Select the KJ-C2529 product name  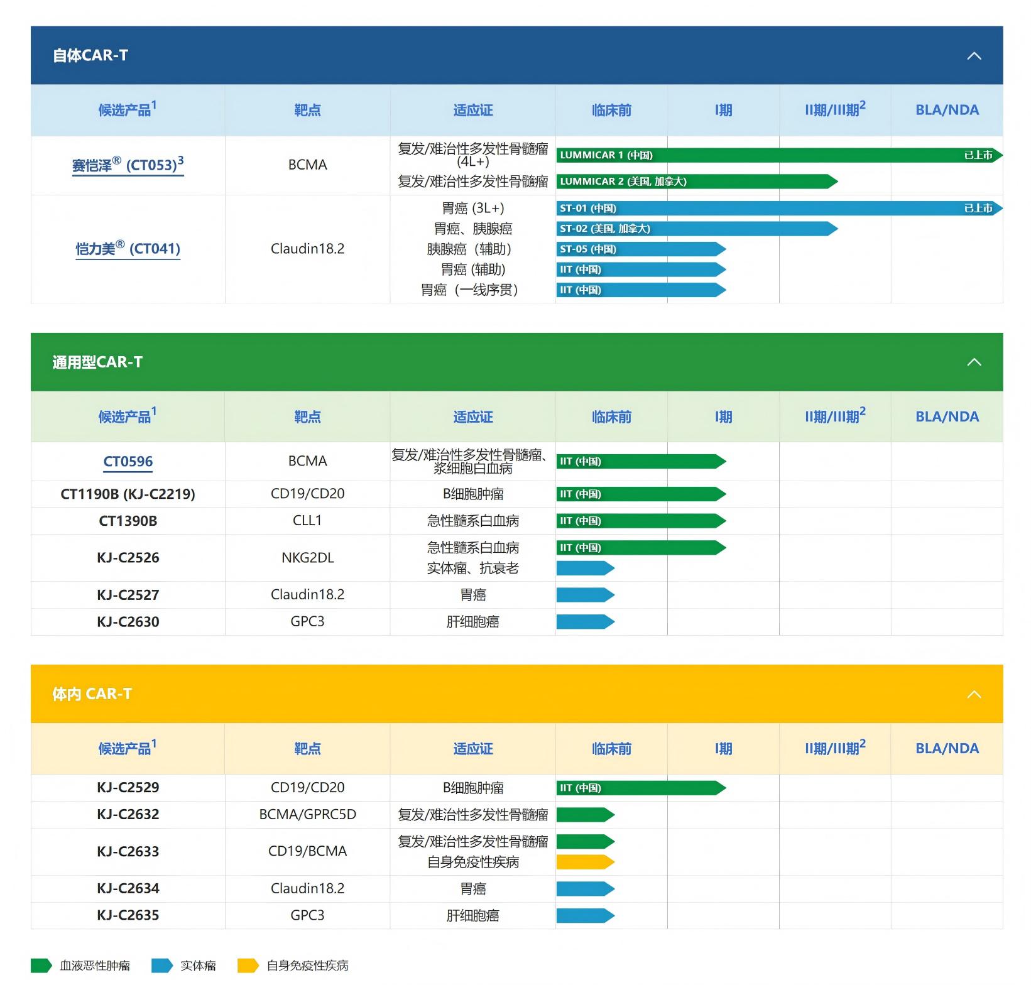coord(128,788)
